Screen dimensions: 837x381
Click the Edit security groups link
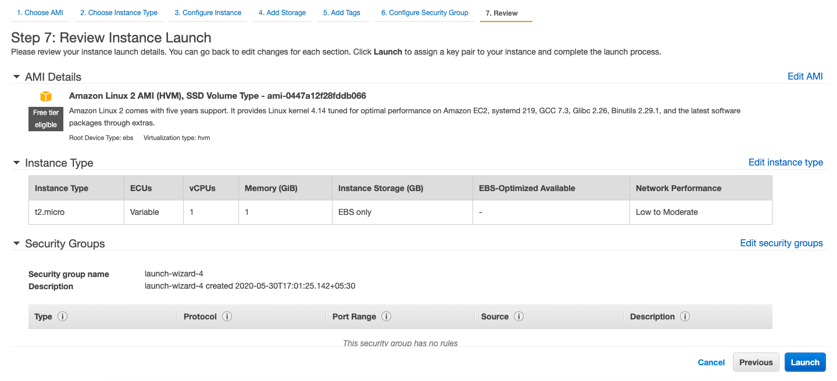tap(781, 243)
